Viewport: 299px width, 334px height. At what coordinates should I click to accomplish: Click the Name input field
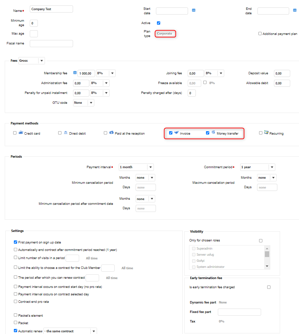tap(51, 9)
